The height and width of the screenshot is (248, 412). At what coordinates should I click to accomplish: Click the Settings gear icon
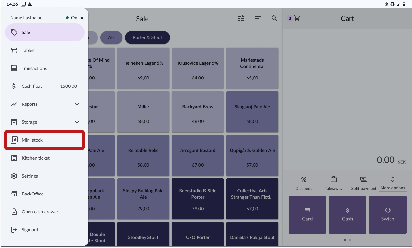[14, 176]
